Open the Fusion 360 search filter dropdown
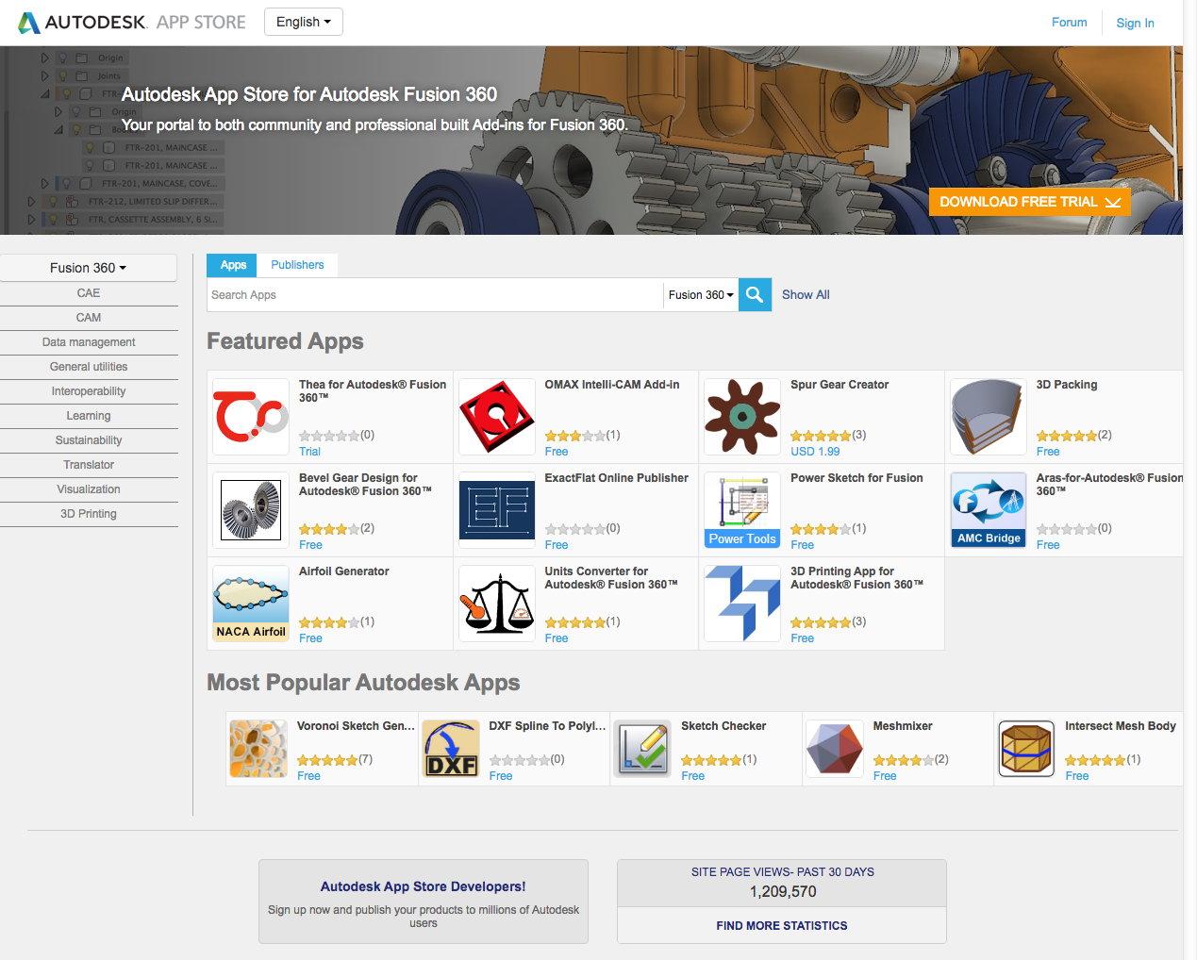This screenshot has height=960, width=1197. (701, 295)
